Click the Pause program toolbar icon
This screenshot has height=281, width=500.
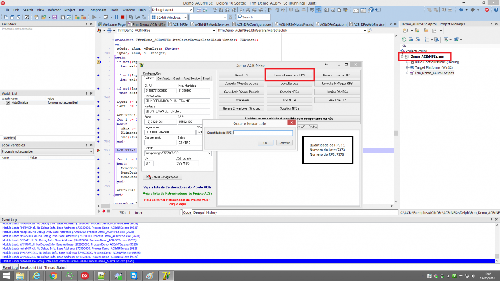(x=117, y=17)
